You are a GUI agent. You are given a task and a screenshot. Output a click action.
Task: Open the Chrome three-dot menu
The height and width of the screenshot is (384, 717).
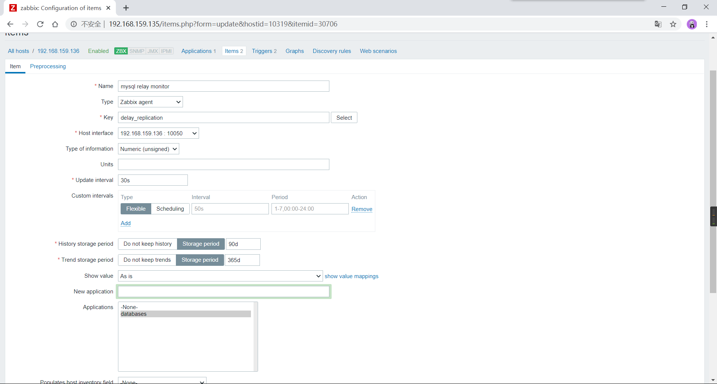[x=707, y=24]
